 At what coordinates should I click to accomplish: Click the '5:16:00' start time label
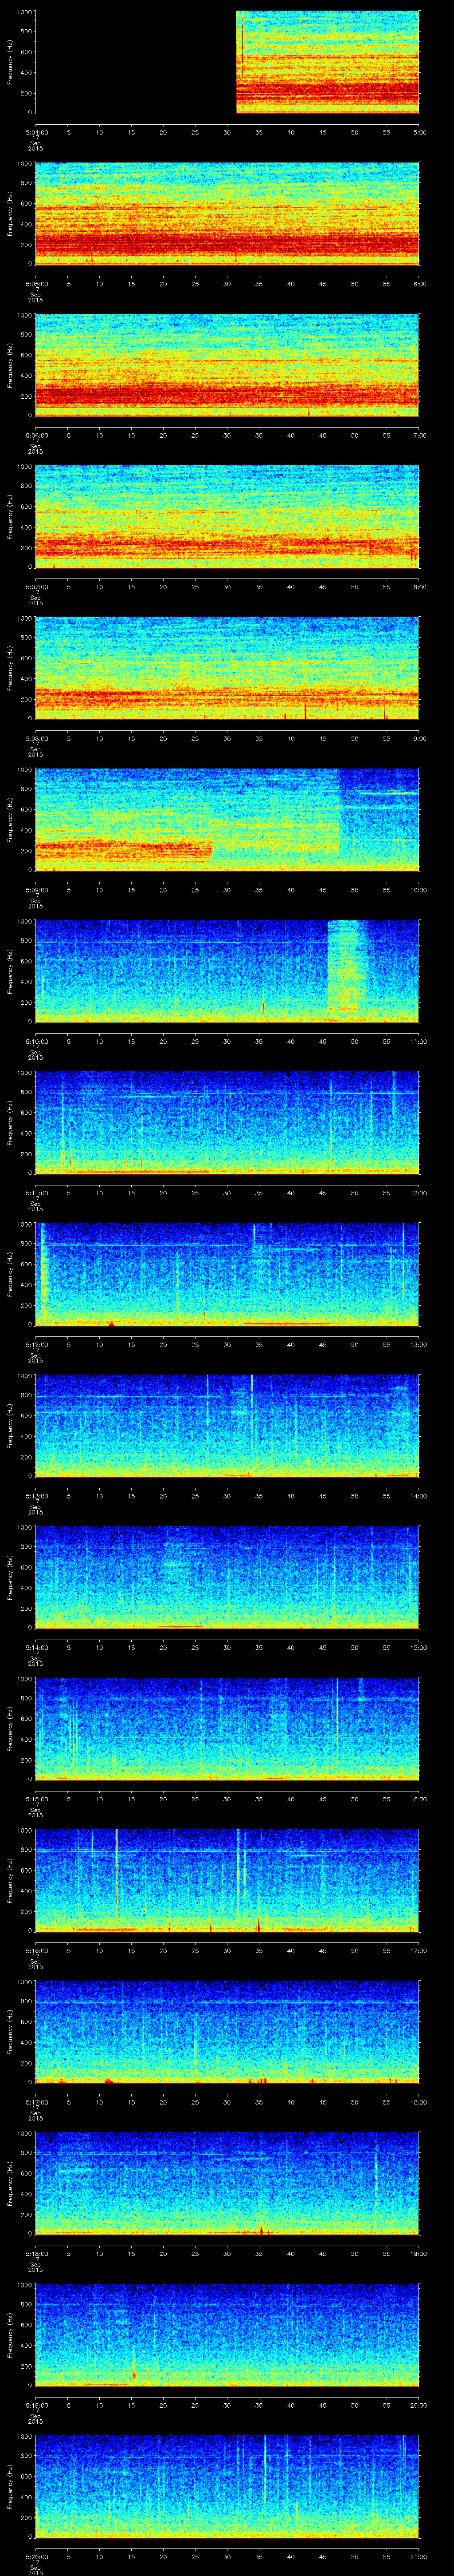tap(36, 1950)
